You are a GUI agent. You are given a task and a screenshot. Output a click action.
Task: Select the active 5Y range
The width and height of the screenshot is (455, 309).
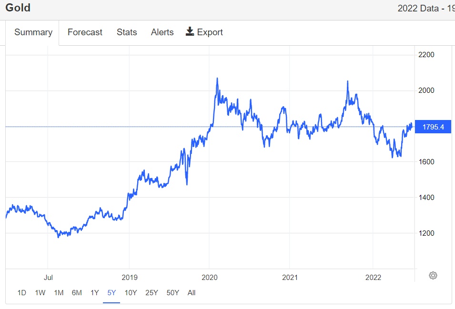(111, 293)
